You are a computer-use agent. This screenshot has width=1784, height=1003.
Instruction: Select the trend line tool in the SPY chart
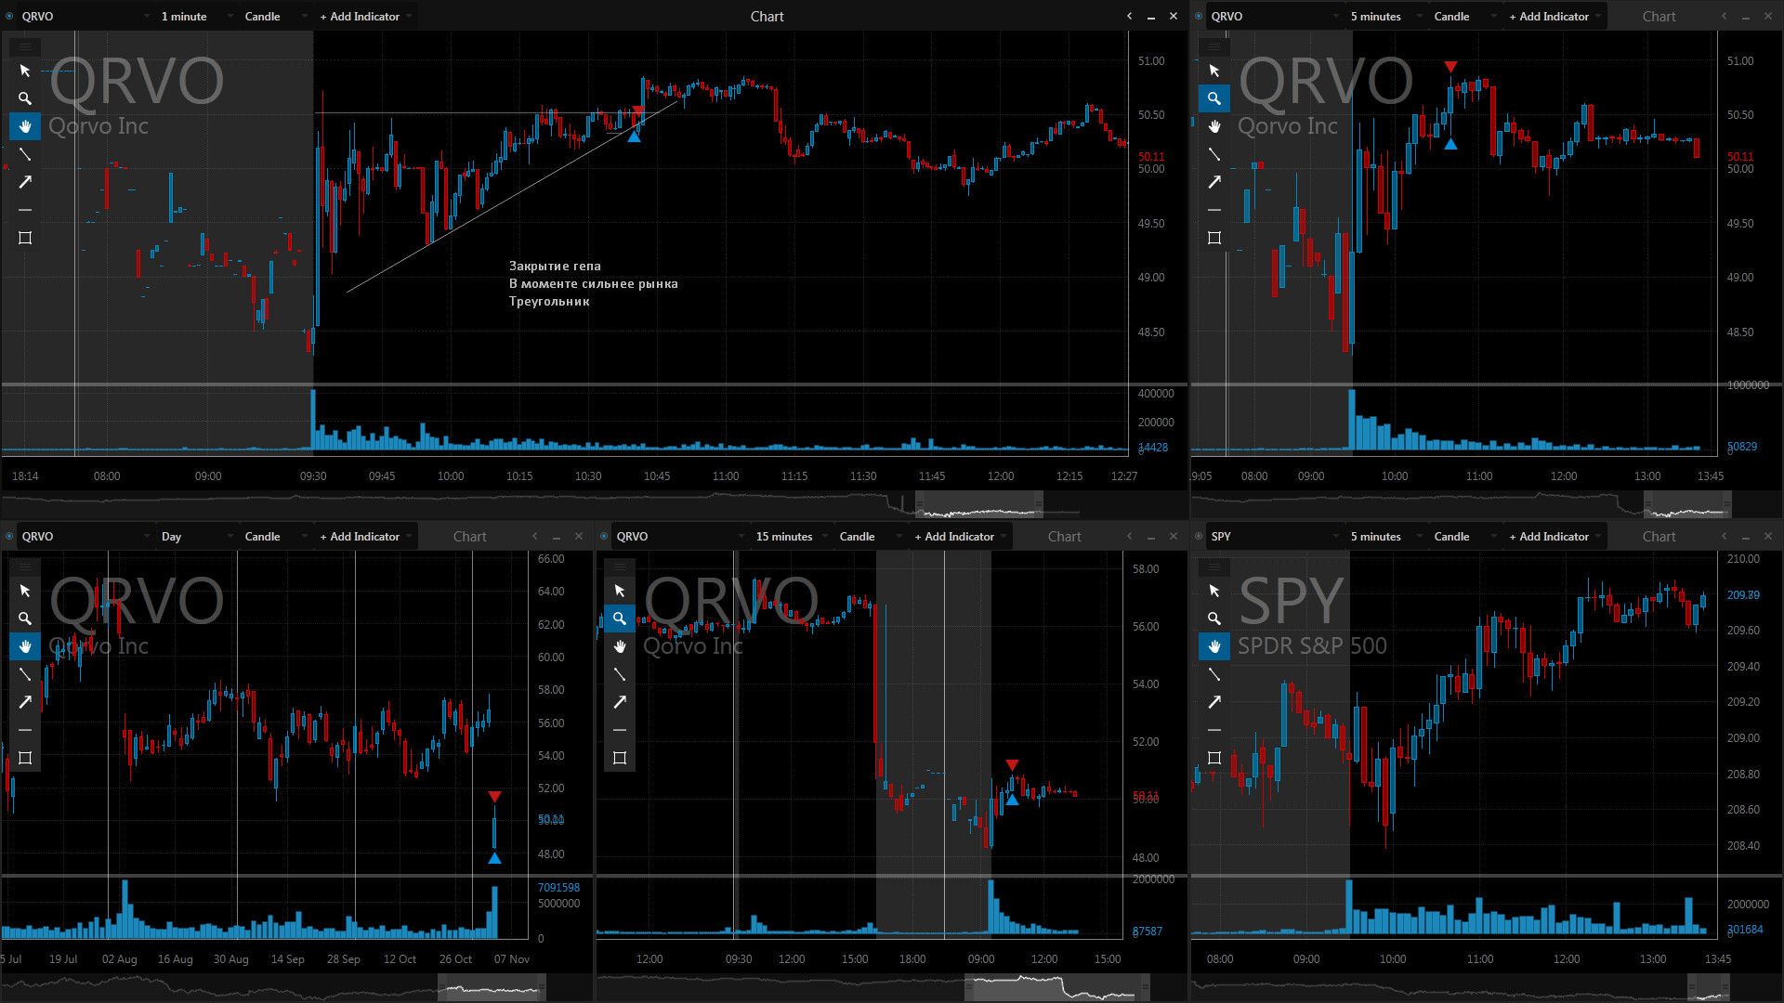tap(1214, 674)
